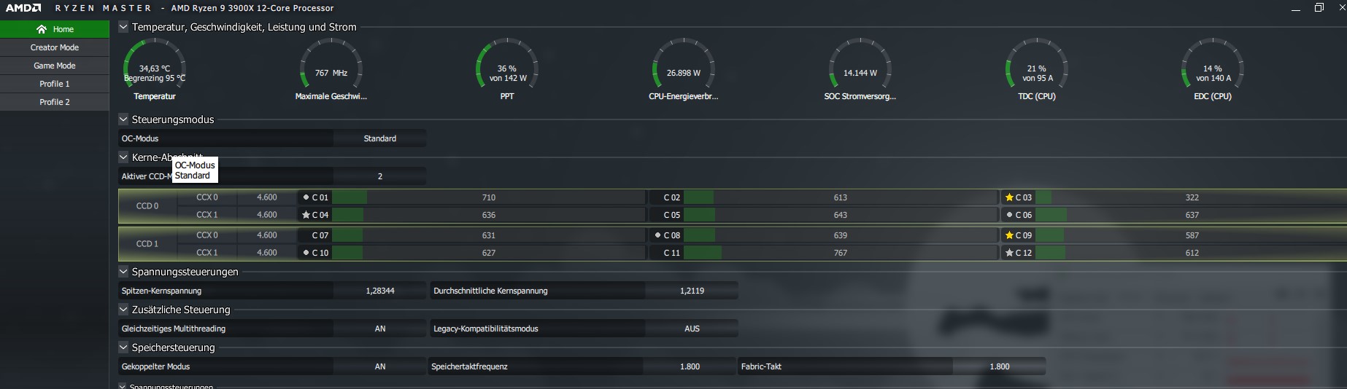Viewport: 1347px width, 389px height.
Task: Click the white star on core C 12
Action: (x=1010, y=253)
